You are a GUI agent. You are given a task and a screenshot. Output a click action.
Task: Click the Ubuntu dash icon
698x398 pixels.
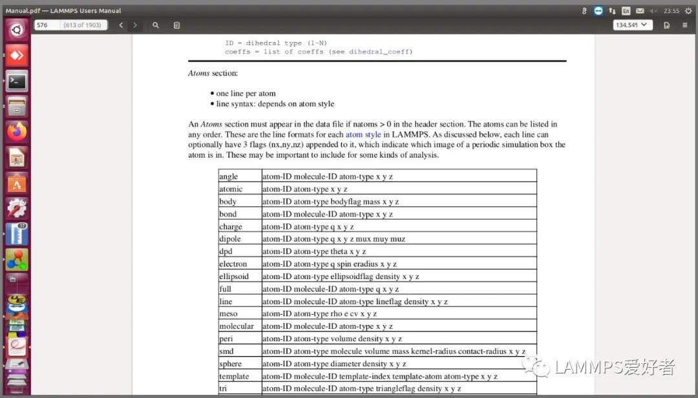16,29
